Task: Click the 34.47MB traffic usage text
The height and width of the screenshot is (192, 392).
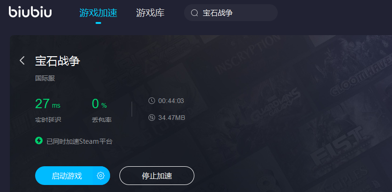Action: [171, 118]
